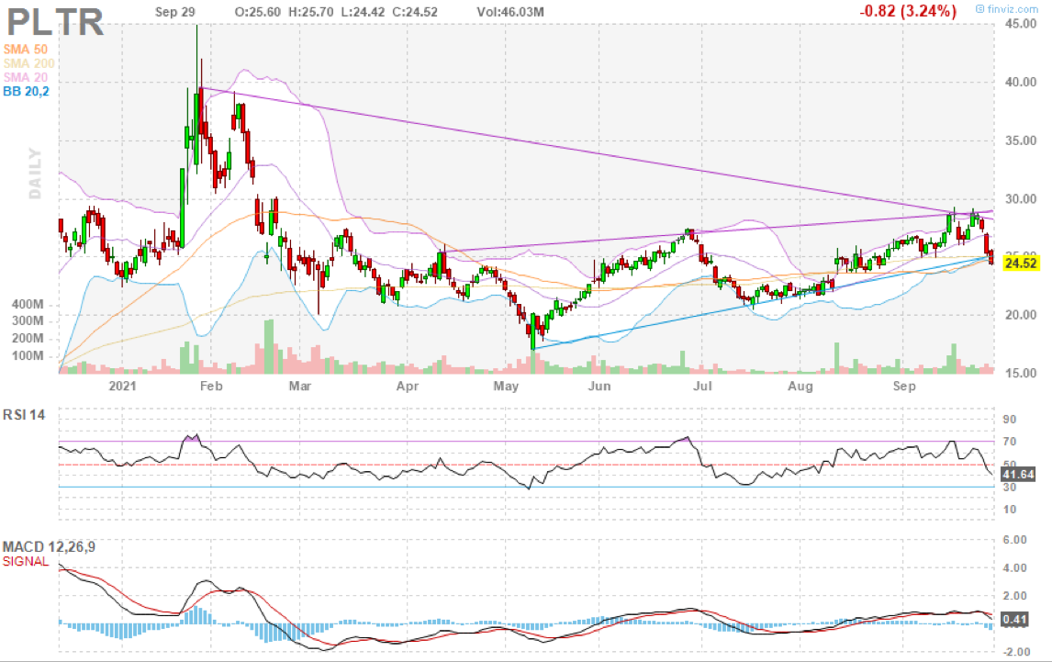Click the open price O:25.60 value
The width and height of the screenshot is (1052, 662).
258,12
